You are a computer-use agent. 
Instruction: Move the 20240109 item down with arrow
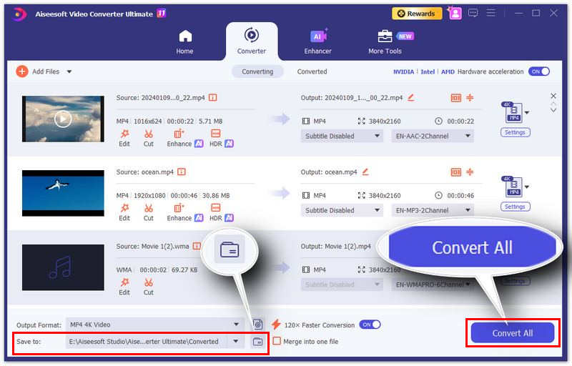pyautogui.click(x=553, y=110)
